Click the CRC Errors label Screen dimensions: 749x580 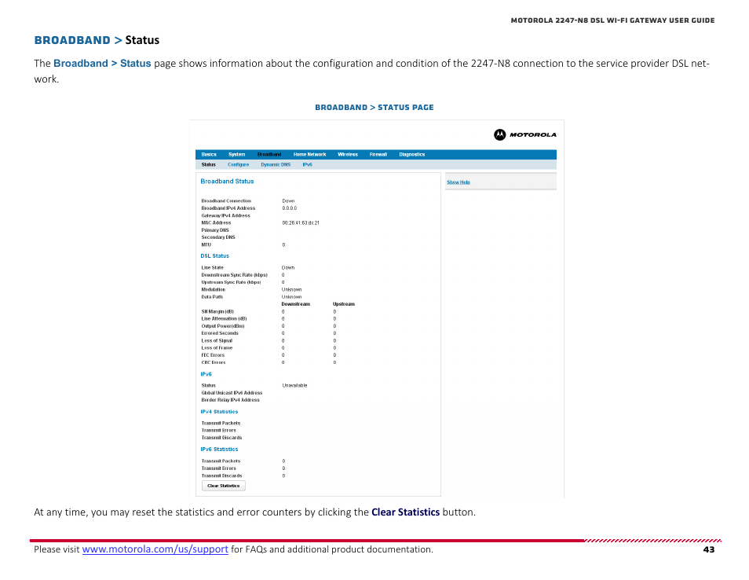pyautogui.click(x=213, y=362)
